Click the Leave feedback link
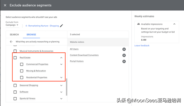 coord(142,46)
